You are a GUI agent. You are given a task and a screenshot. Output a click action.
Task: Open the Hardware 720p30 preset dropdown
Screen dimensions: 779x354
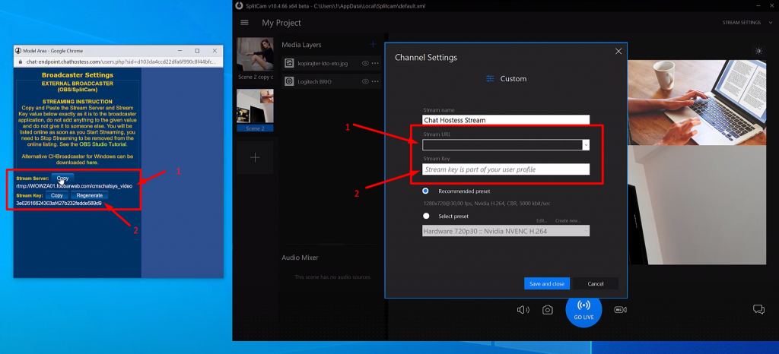point(506,230)
